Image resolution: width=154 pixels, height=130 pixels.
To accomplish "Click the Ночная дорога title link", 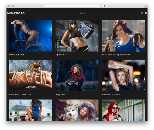I will [x=111, y=94].
